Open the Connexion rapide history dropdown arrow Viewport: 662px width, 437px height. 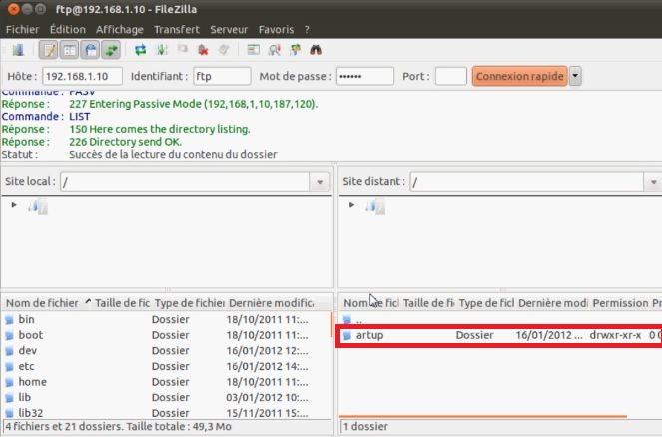575,77
